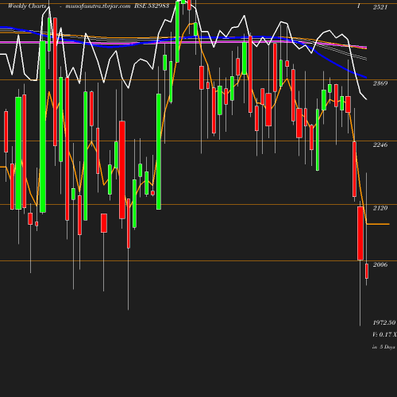Image resolution: width=397 pixels, height=397 pixels.
Task: Click the 2120 price axis label
Action: pos(380,208)
